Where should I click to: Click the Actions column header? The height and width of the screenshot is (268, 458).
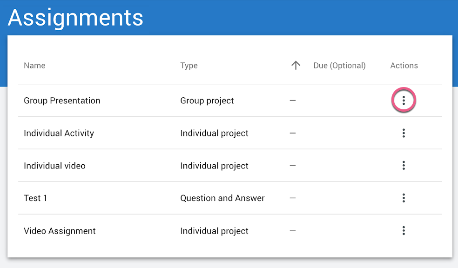(x=404, y=66)
